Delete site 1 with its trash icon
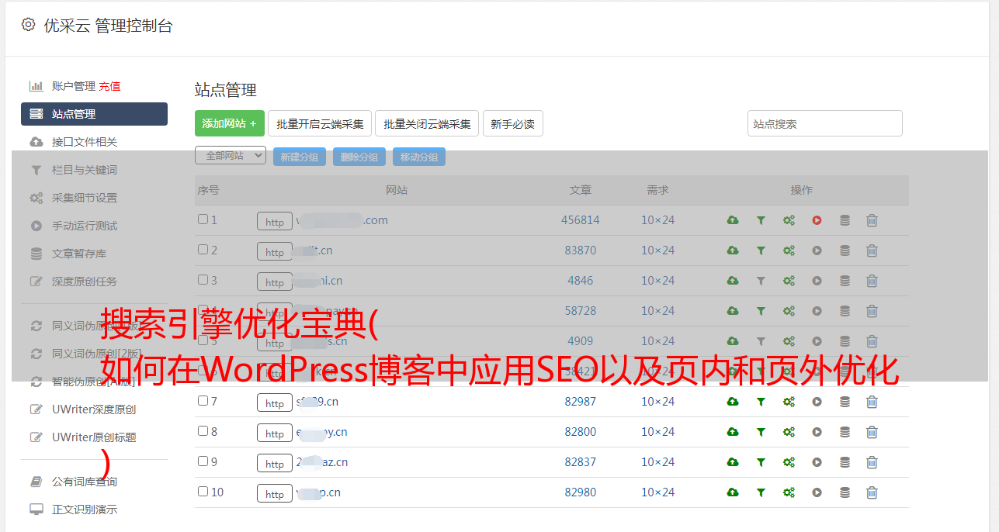The image size is (999, 532). tap(872, 220)
